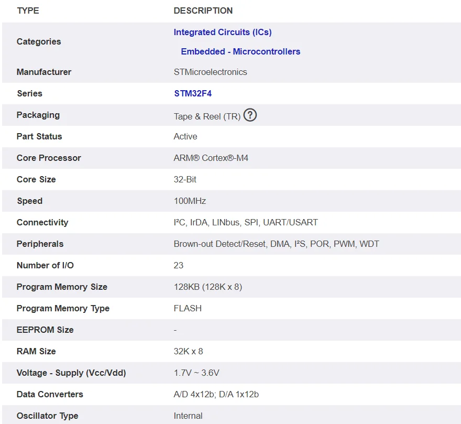Click the Tape & Reel (TR) text
461x424 pixels.
pos(207,116)
